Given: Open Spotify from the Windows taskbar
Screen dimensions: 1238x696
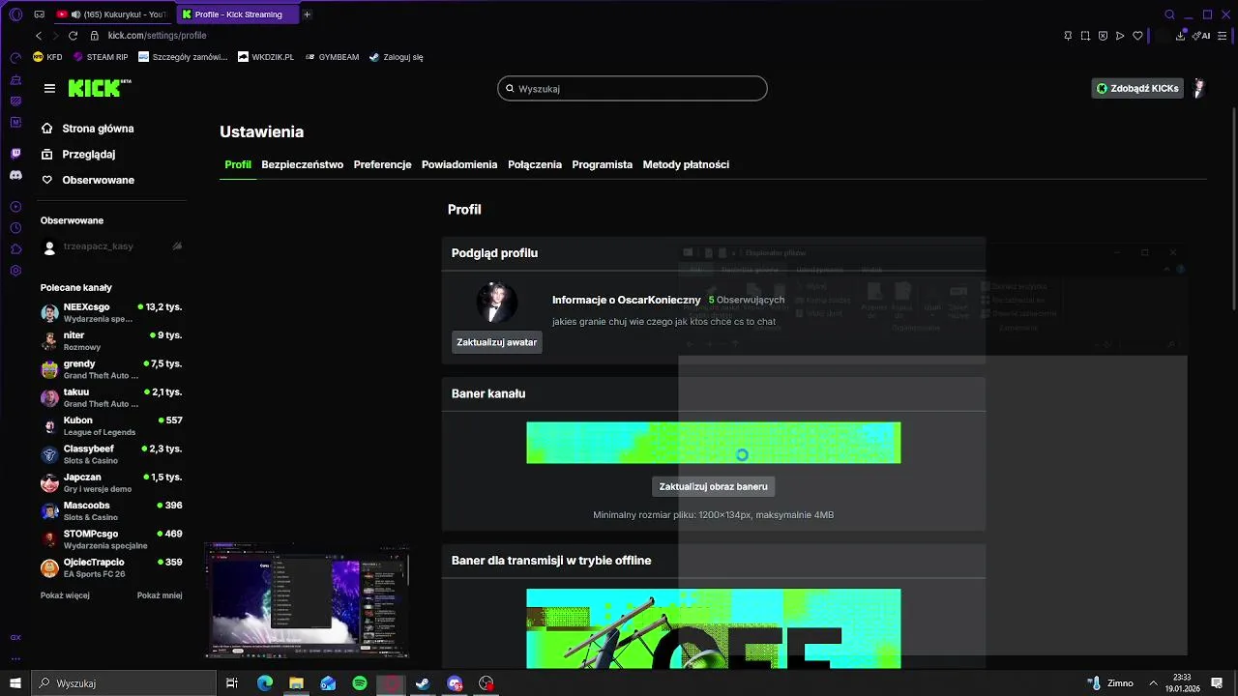Looking at the screenshot, I should pyautogui.click(x=360, y=683).
